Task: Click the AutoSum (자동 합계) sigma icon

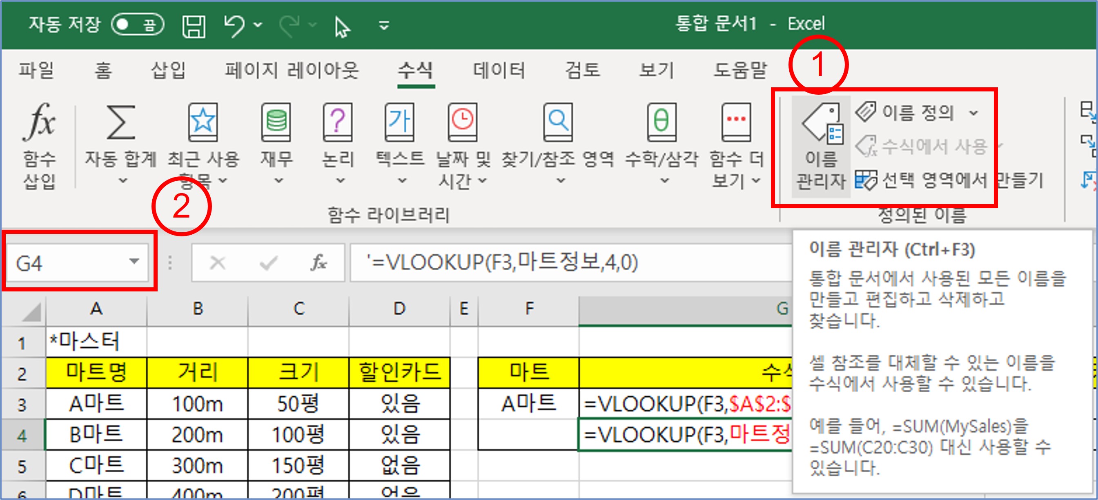Action: pos(120,124)
